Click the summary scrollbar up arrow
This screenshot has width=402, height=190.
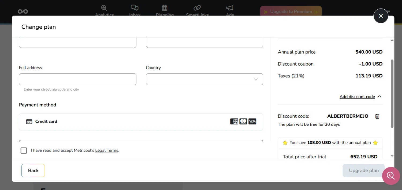[x=392, y=40]
